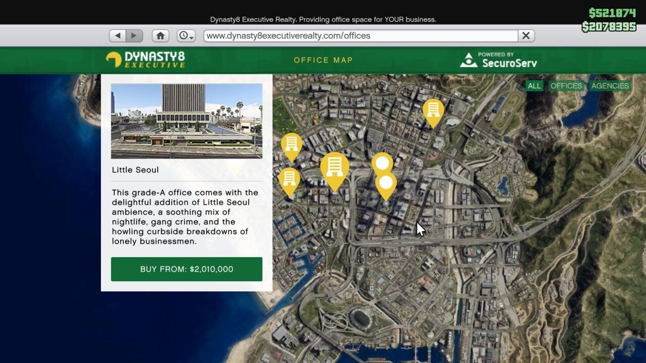Image resolution: width=646 pixels, height=363 pixels.
Task: Click the Dynasty8 Executive logo
Action: point(145,59)
